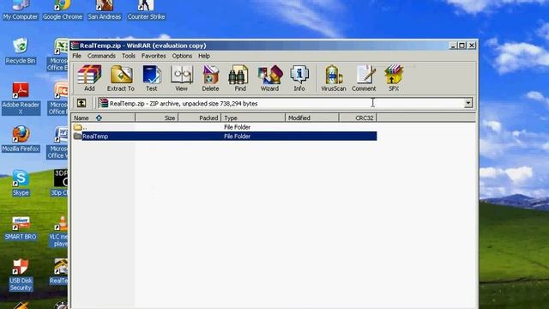Image resolution: width=549 pixels, height=309 pixels.
Task: Expand the archive path dropdown arrow
Action: tap(468, 103)
